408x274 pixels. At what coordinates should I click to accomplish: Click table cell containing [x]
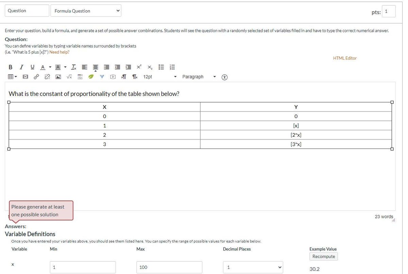pyautogui.click(x=296, y=125)
